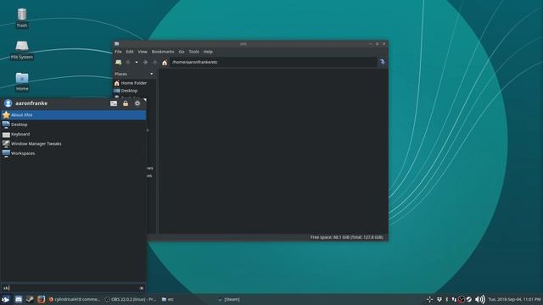Go to the home directory via the house icon
The width and height of the screenshot is (543, 305).
click(165, 62)
